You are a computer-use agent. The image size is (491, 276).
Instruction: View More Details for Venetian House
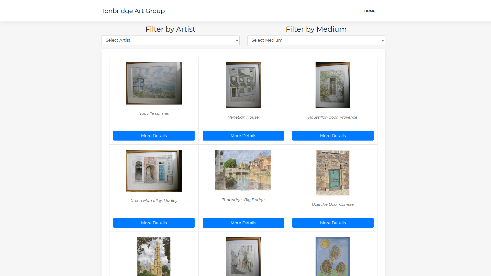[x=243, y=136]
